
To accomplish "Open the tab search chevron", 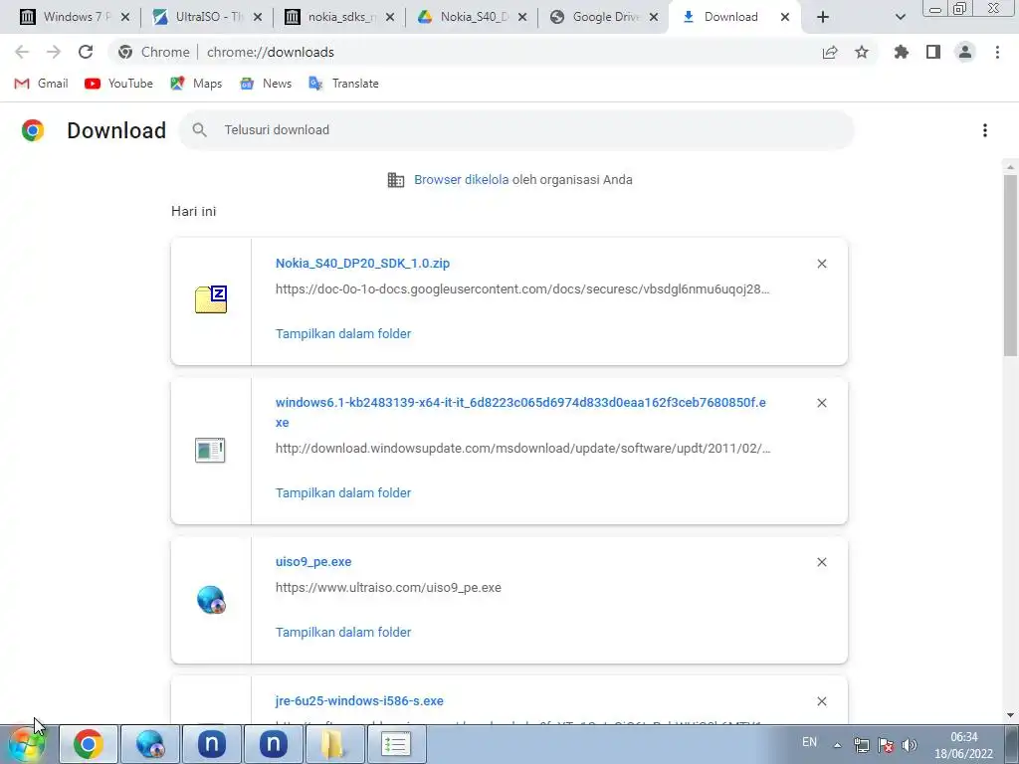I will click(900, 17).
